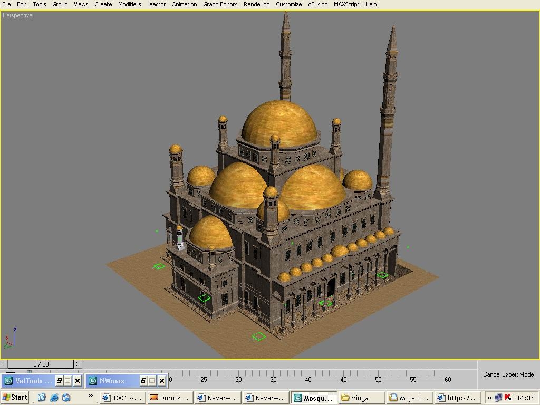
Task: Step time slider to previous frame
Action: point(4,364)
